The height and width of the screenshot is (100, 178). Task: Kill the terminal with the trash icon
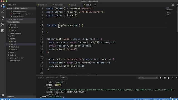pos(169,78)
